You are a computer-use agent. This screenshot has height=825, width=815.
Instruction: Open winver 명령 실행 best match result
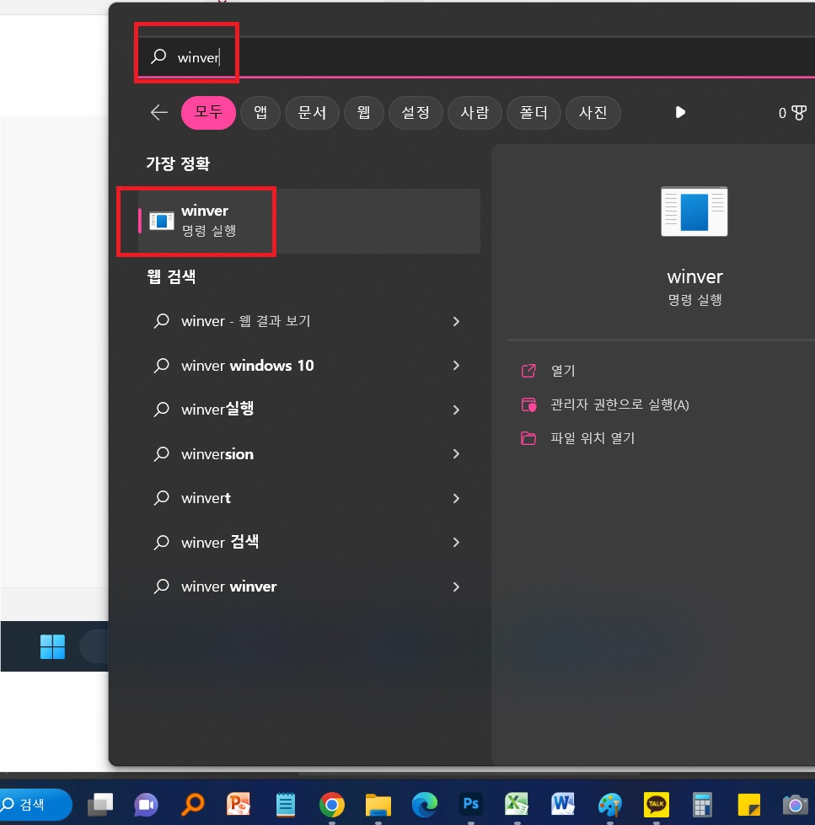[309, 221]
